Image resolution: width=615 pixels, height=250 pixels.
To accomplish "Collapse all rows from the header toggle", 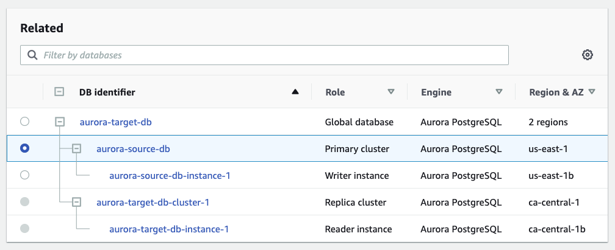I will point(59,92).
